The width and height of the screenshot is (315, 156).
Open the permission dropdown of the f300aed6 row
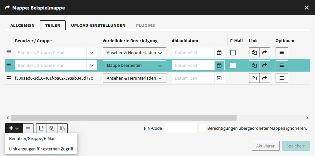(135, 78)
